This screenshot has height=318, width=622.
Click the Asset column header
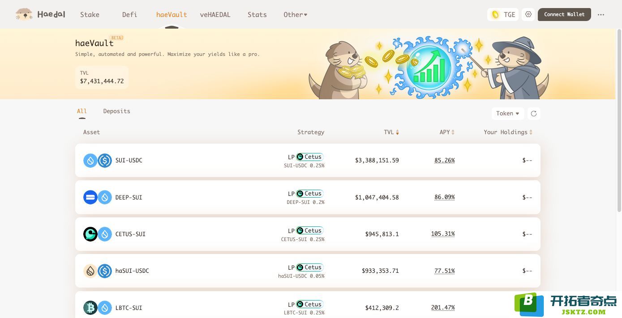pos(92,132)
